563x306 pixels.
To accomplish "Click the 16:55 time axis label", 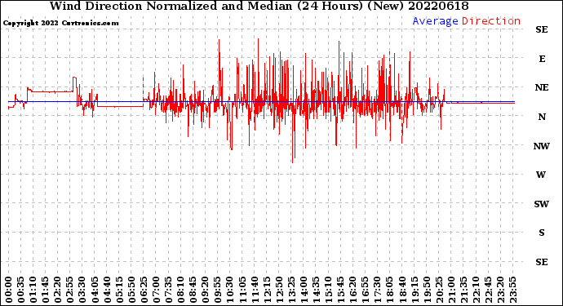I will (366, 290).
